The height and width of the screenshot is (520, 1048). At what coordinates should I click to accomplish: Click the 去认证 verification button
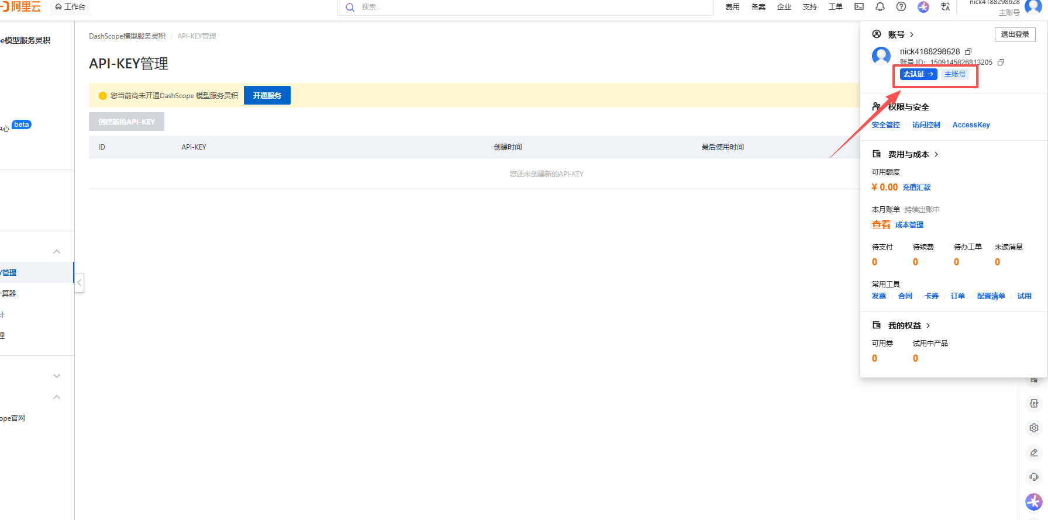[918, 74]
